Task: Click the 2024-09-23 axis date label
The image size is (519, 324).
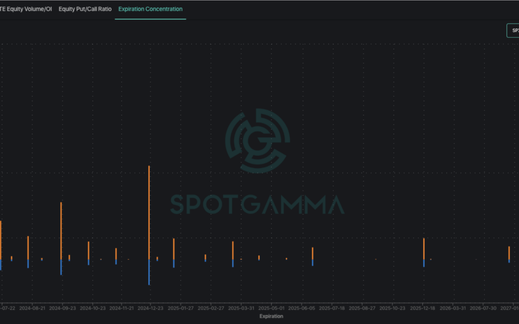Action: tap(62, 308)
